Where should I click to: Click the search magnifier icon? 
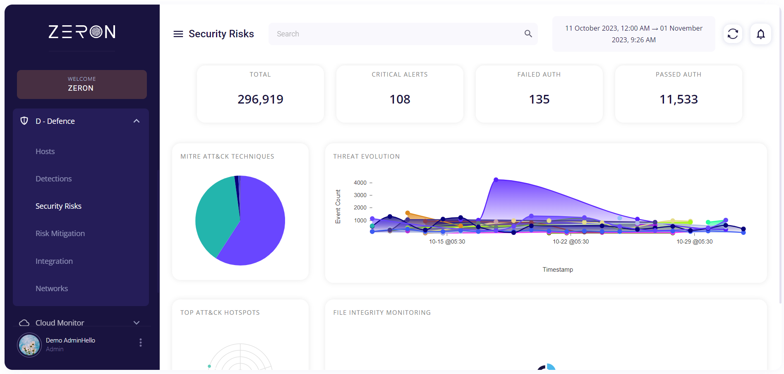point(528,34)
